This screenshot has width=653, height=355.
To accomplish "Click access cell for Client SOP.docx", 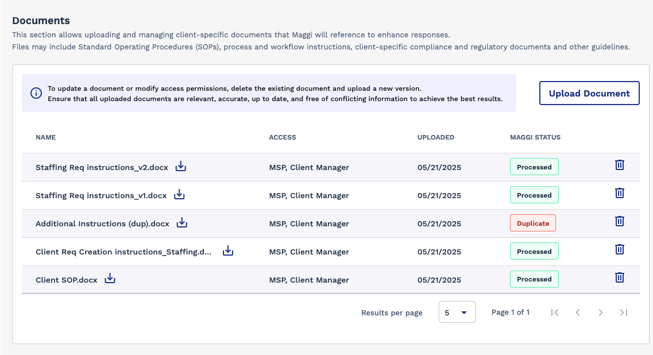I will (309, 280).
